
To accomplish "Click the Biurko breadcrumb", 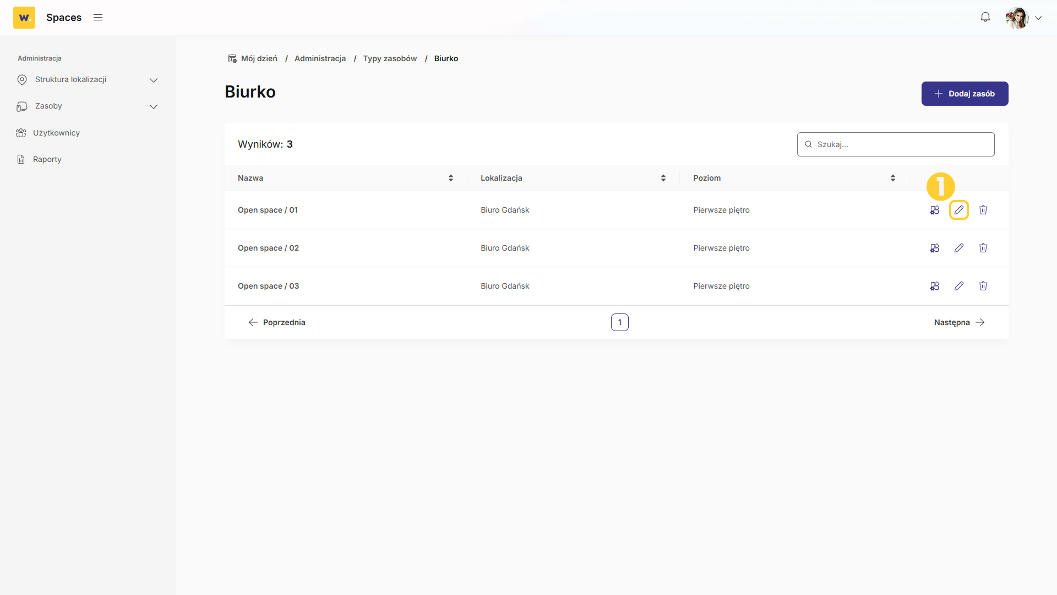I will click(446, 58).
